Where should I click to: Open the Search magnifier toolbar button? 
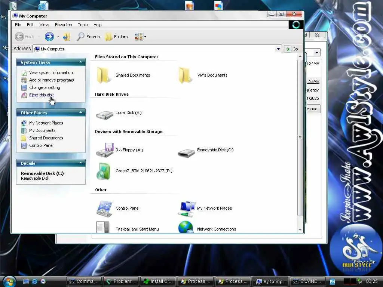click(88, 37)
